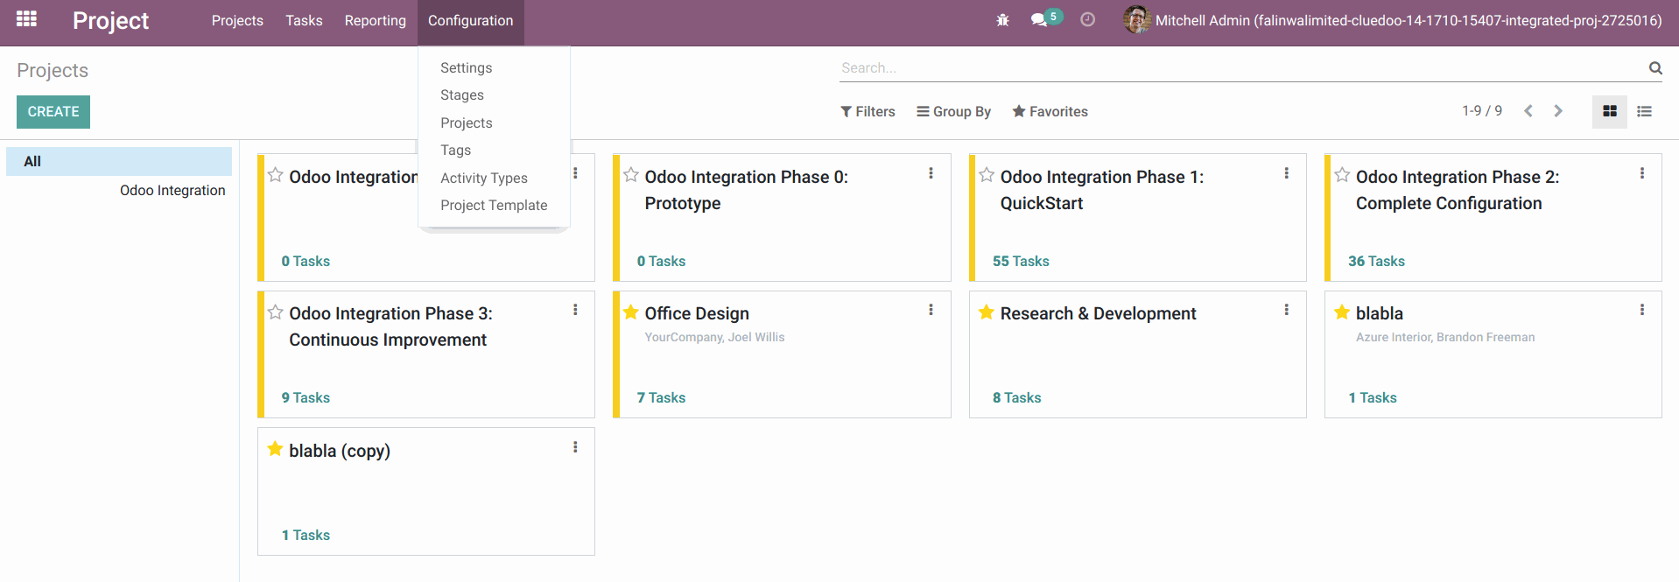Click Azure Interior, Brandon Freeman text
This screenshot has width=1679, height=582.
[x=1445, y=337]
